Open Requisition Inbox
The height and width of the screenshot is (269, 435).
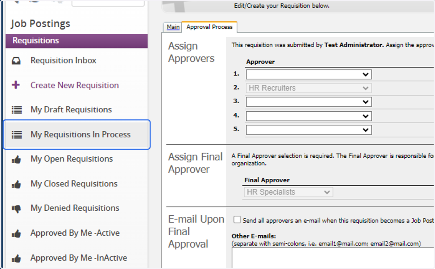(x=63, y=61)
